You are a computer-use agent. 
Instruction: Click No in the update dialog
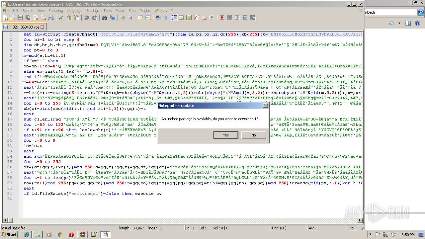point(254,135)
